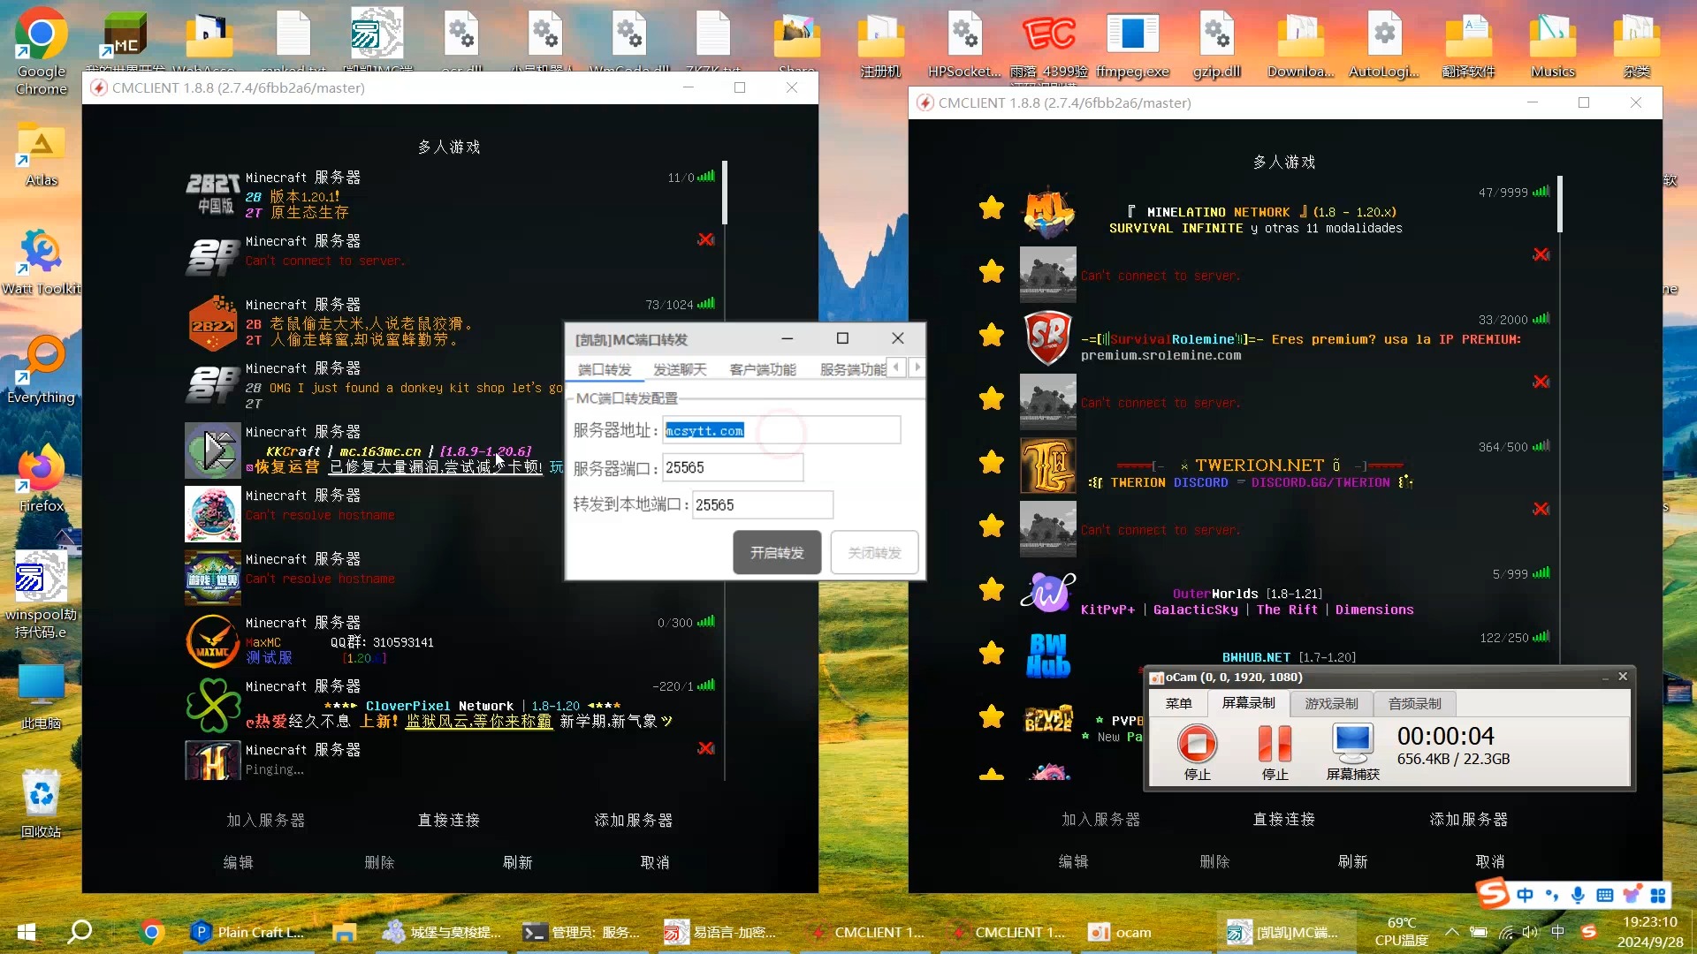This screenshot has height=954, width=1697.
Task: Select CloverPixel Network server icon
Action: tap(213, 705)
